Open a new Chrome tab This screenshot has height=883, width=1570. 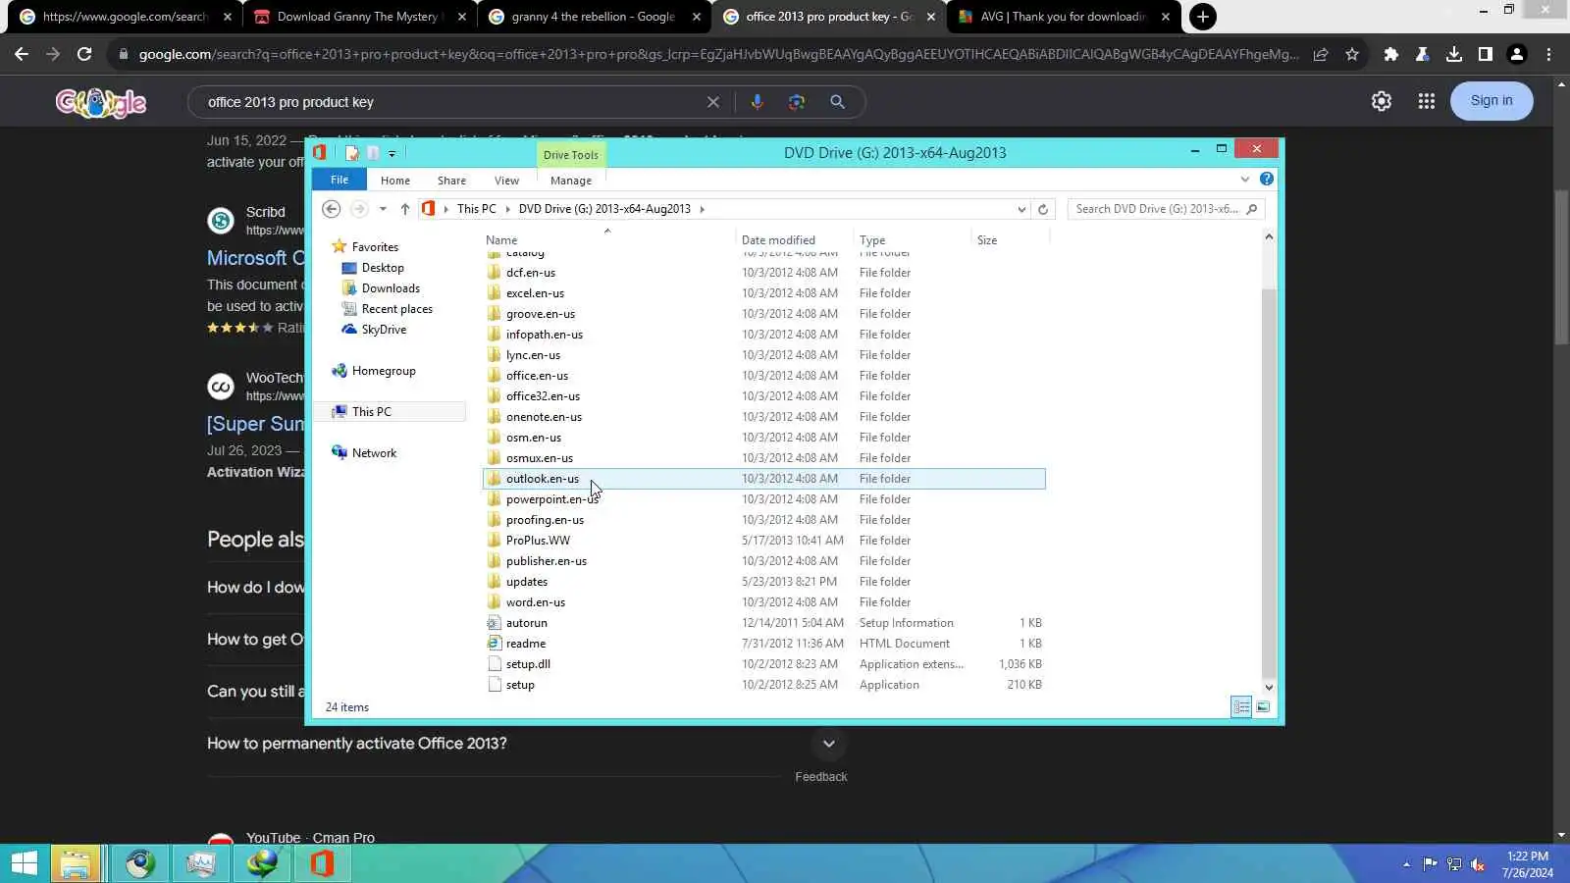(x=1202, y=17)
